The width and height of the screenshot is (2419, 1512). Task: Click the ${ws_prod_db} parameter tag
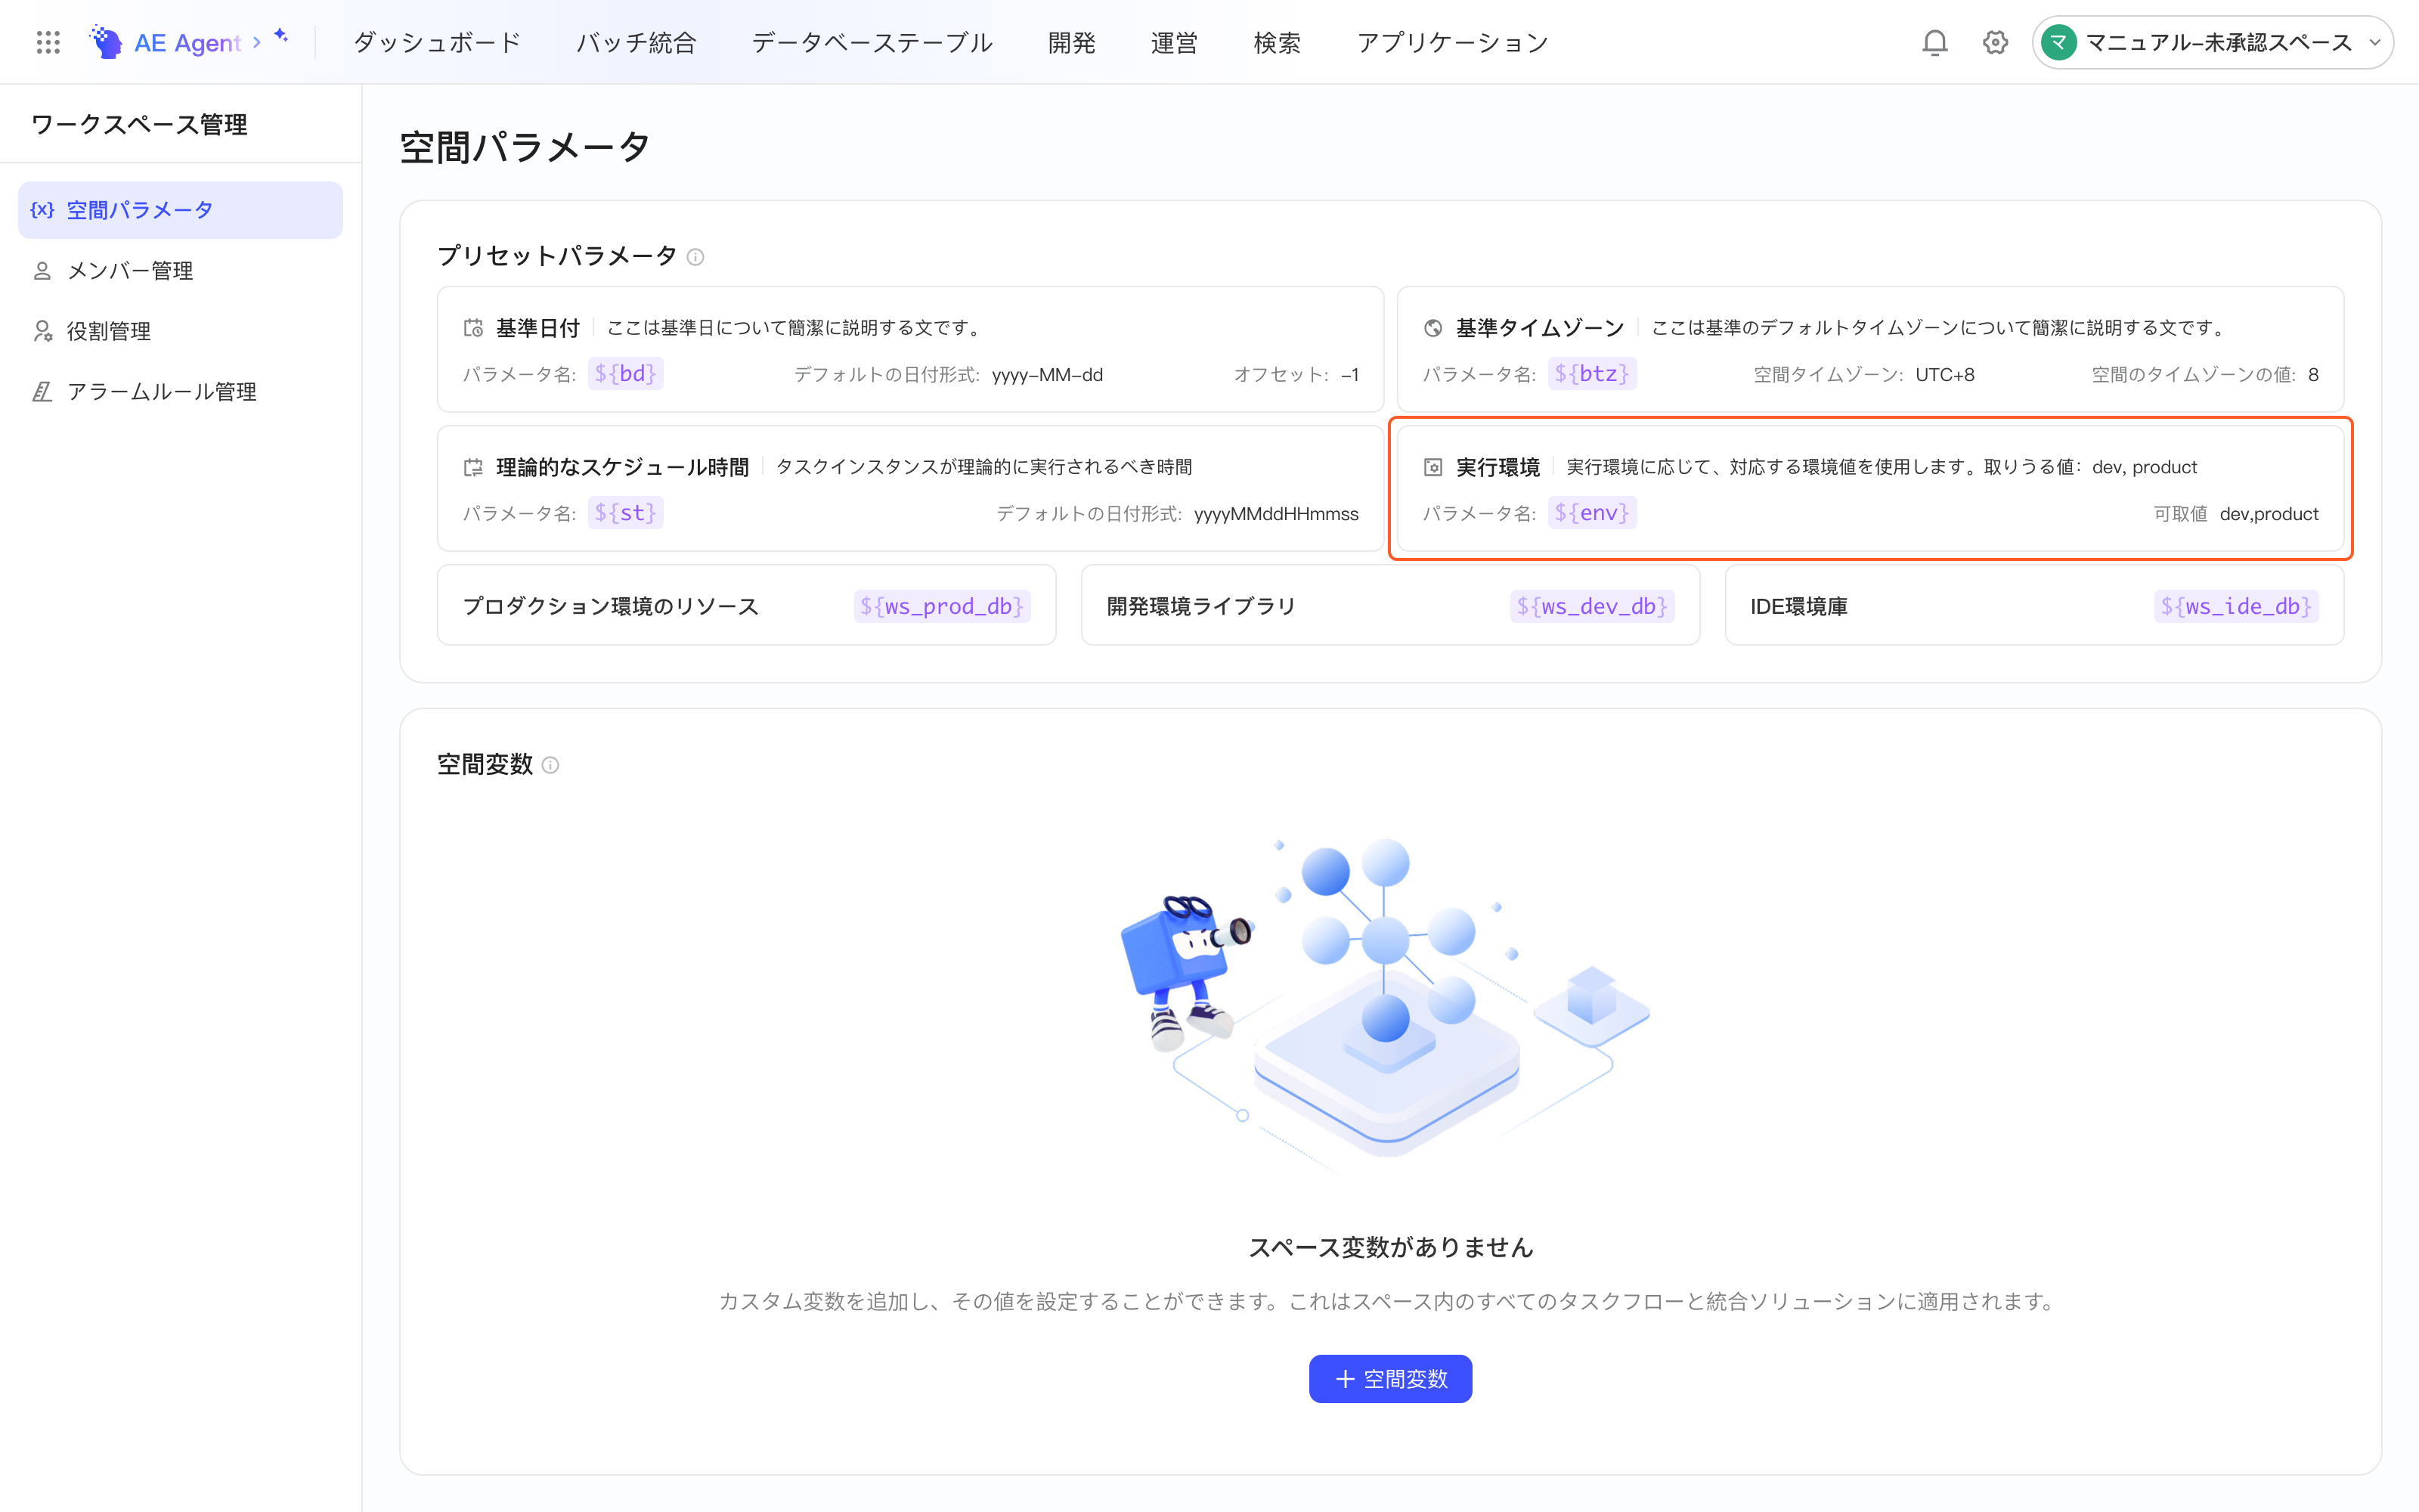[x=942, y=606]
